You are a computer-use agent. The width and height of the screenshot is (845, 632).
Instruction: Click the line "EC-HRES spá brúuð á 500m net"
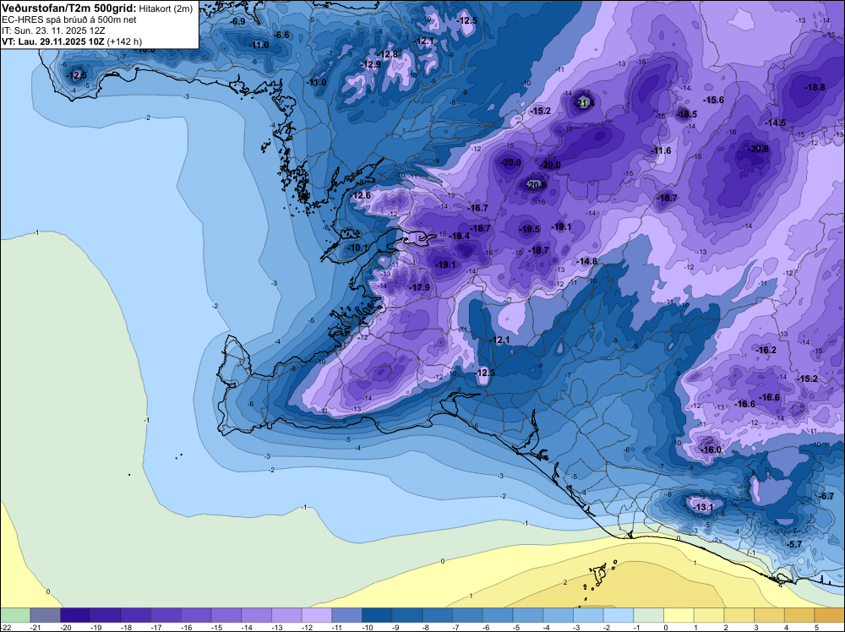[69, 19]
